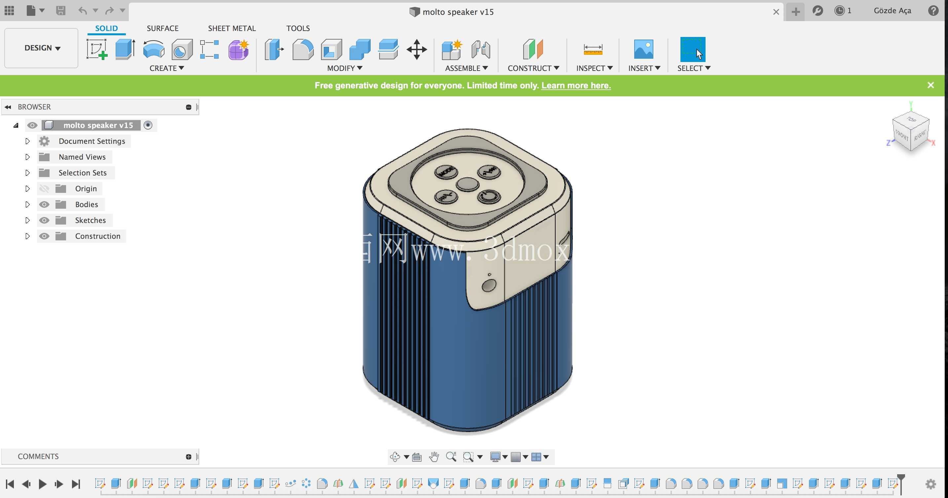Click the Save icon

click(x=60, y=11)
